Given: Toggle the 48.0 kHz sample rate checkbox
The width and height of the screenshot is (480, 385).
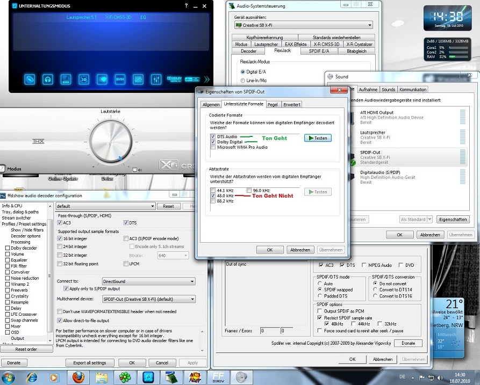Looking at the screenshot, I should (x=213, y=195).
